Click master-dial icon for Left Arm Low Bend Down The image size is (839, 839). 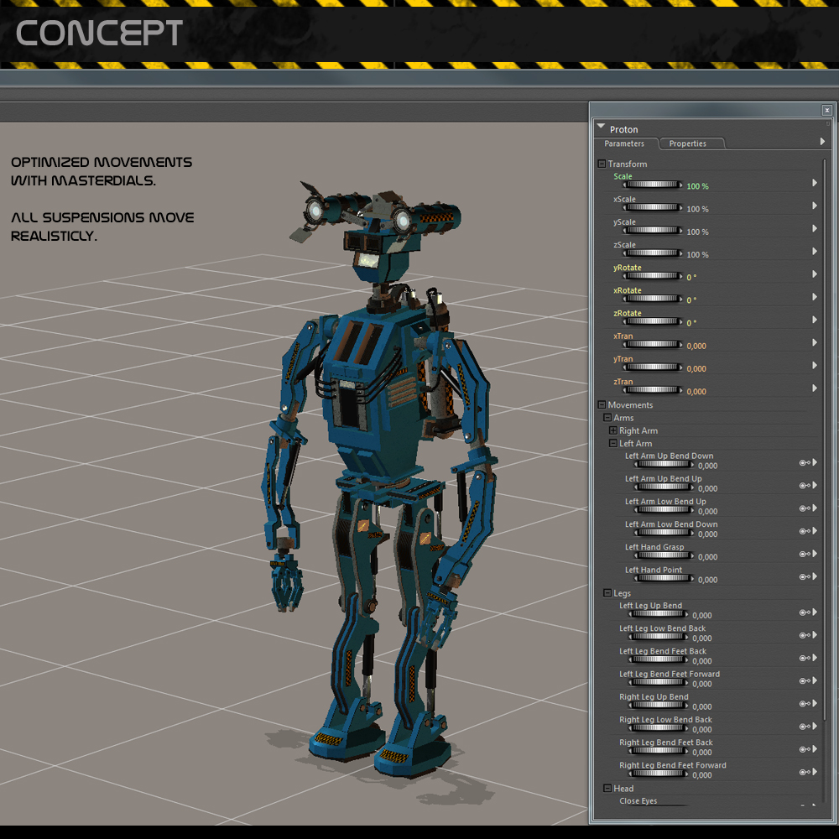[805, 531]
